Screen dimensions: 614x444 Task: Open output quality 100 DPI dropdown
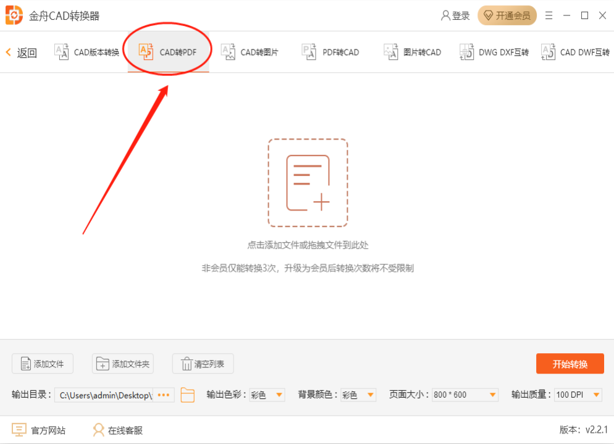(x=578, y=395)
